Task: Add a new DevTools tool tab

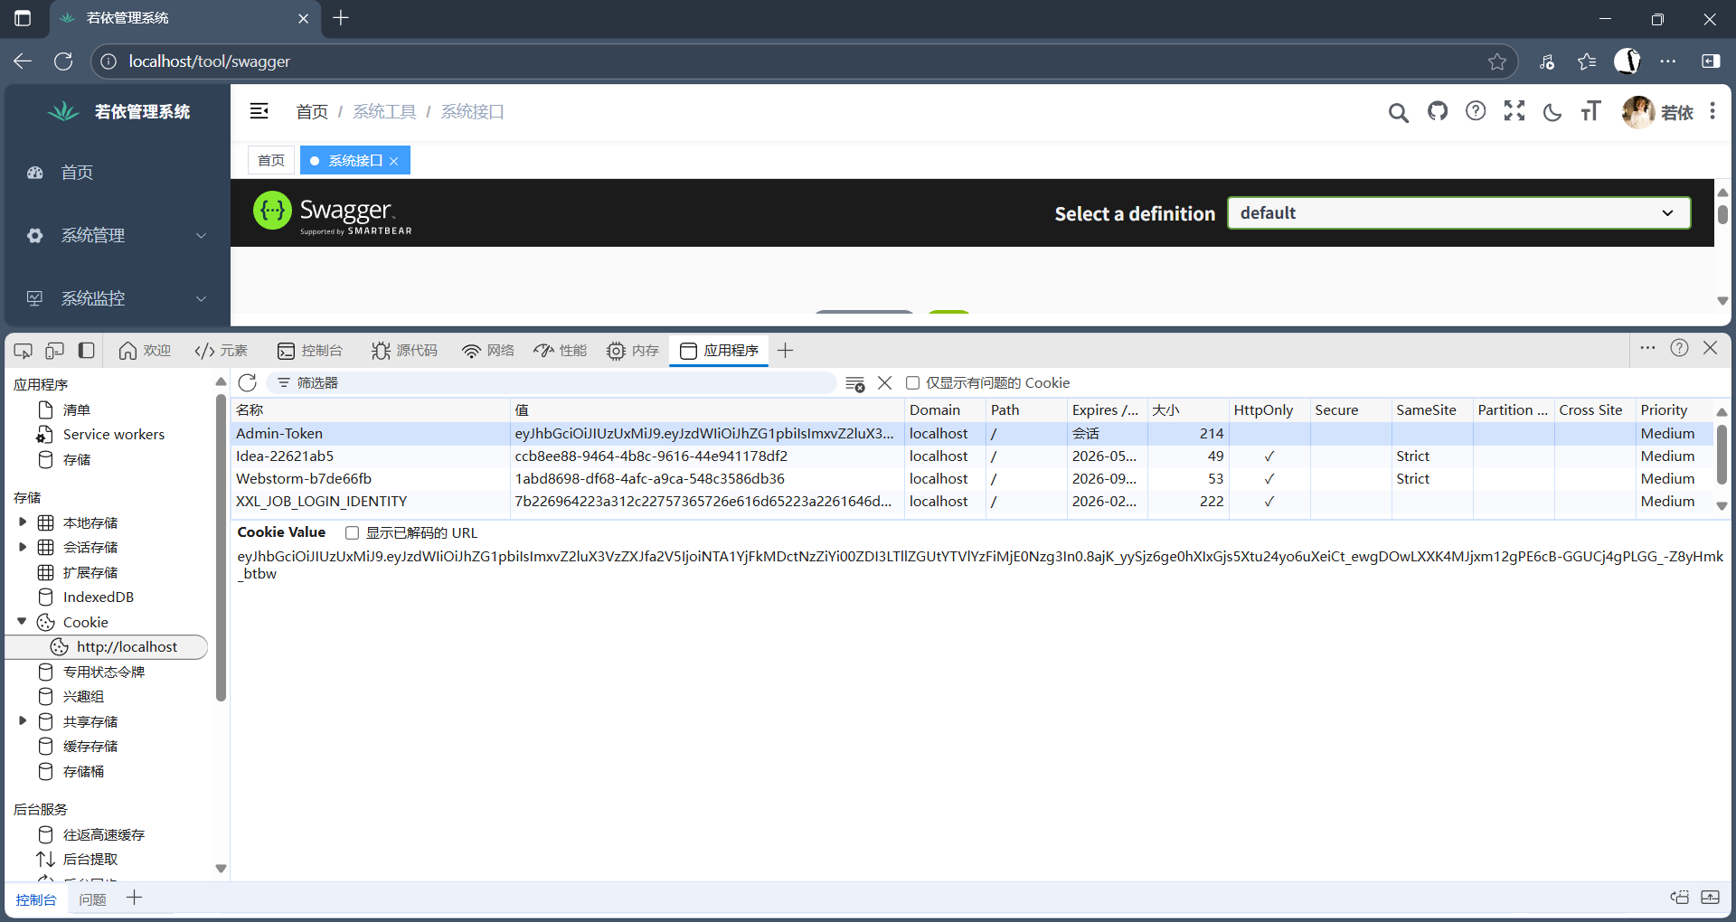Action: (785, 351)
